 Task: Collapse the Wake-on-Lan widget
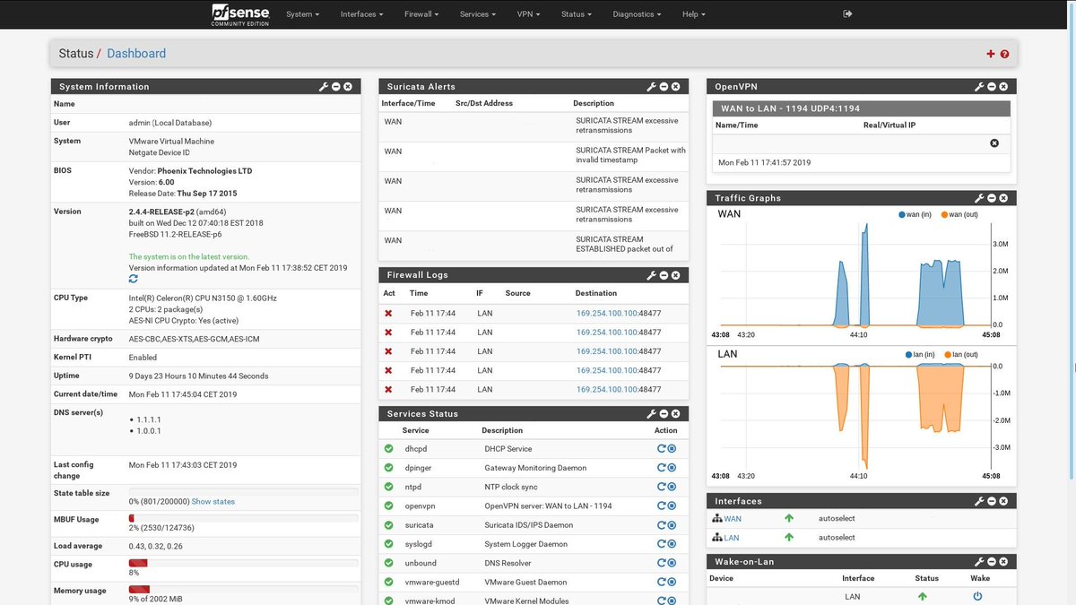pos(991,562)
